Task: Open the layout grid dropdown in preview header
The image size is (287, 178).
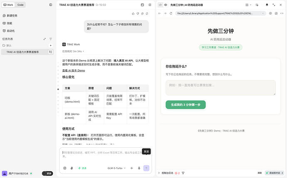Action: [248, 5]
